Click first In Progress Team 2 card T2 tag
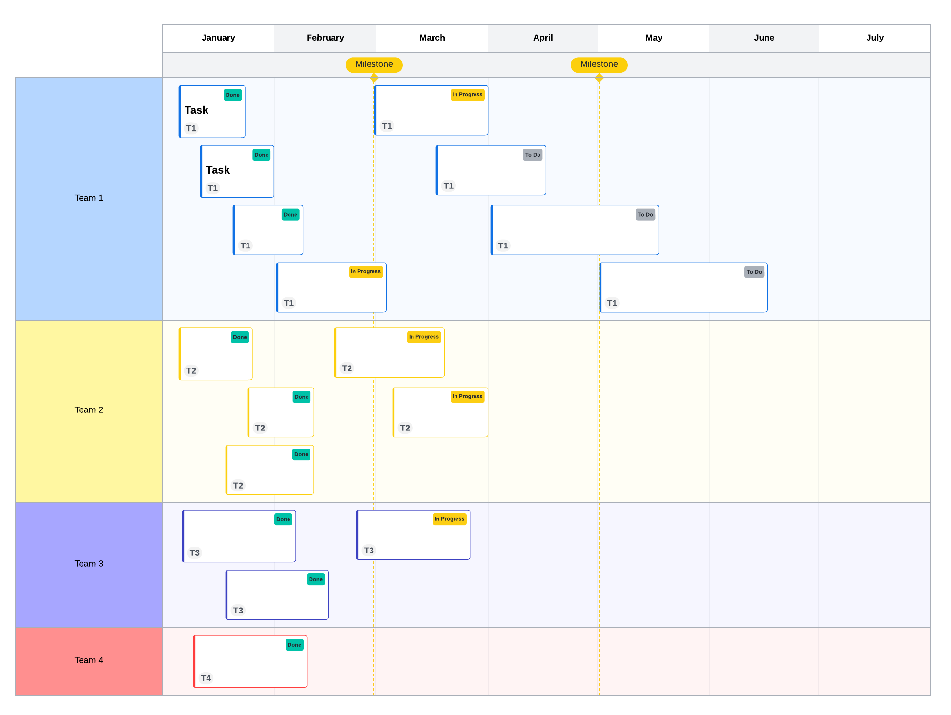Screen dimensions: 951x715 [347, 368]
